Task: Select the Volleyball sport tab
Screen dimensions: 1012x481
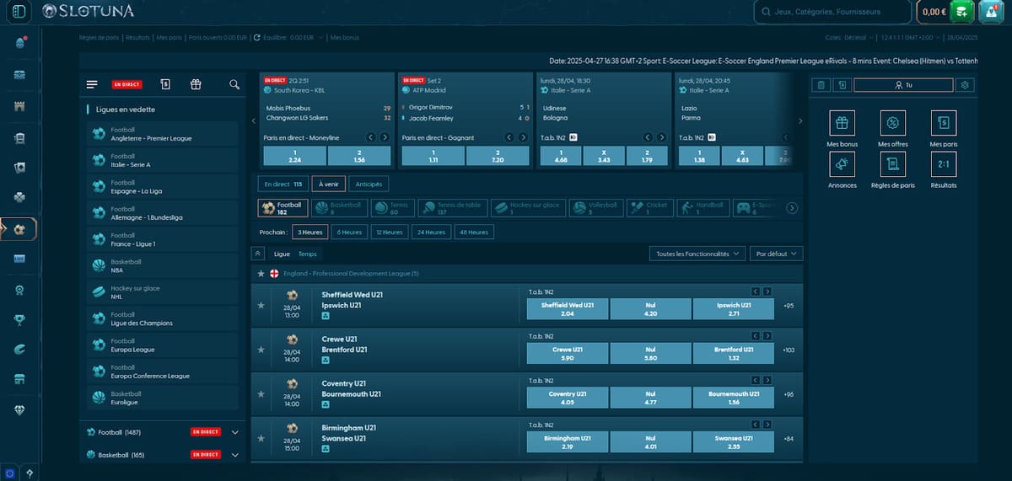Action: coord(595,208)
